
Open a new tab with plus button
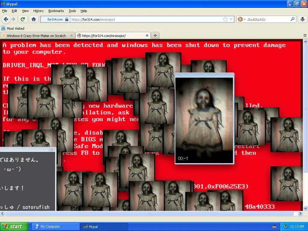[155, 35]
